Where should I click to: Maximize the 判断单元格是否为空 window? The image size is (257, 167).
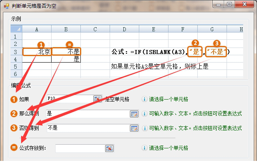tap(229, 4)
